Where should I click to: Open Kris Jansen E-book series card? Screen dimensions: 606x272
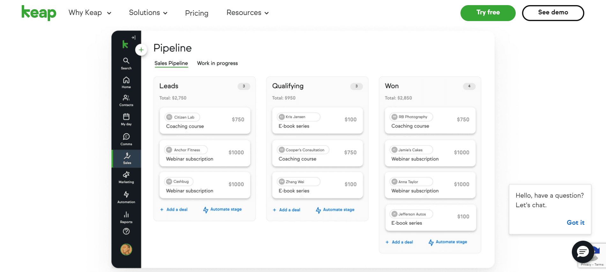tap(318, 121)
